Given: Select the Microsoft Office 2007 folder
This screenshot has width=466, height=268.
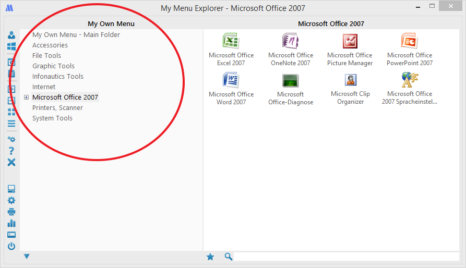Looking at the screenshot, I should pos(65,98).
